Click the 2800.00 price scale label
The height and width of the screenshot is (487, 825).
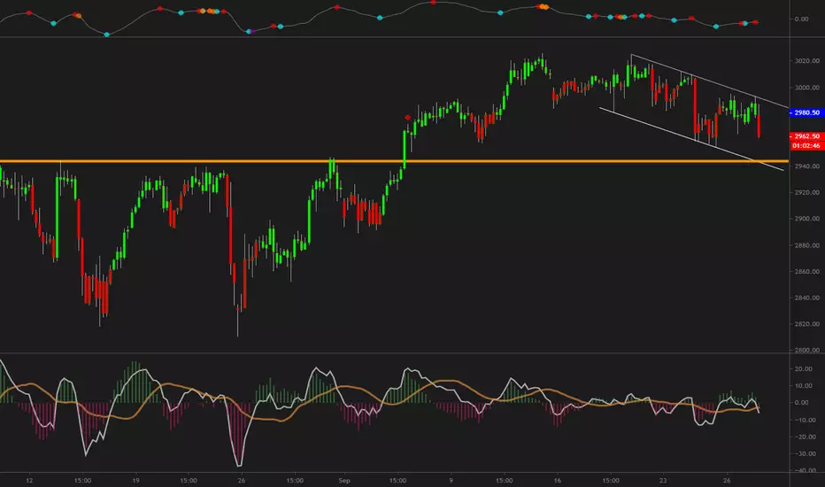[x=807, y=350]
